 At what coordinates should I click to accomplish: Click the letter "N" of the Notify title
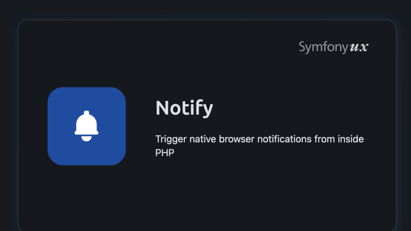(x=162, y=108)
